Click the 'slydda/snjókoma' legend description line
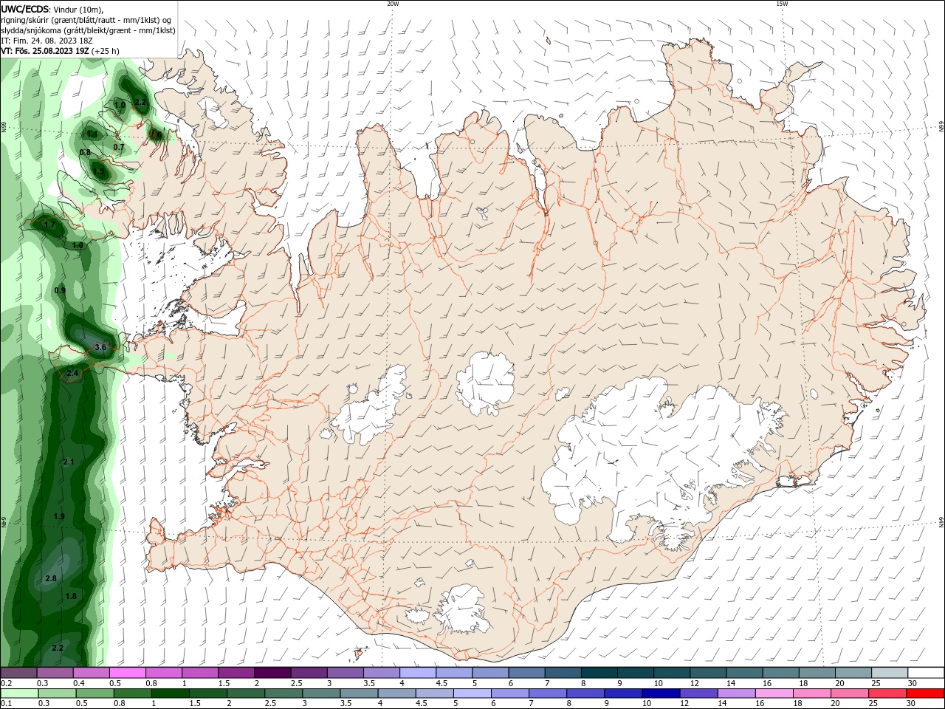 88,30
